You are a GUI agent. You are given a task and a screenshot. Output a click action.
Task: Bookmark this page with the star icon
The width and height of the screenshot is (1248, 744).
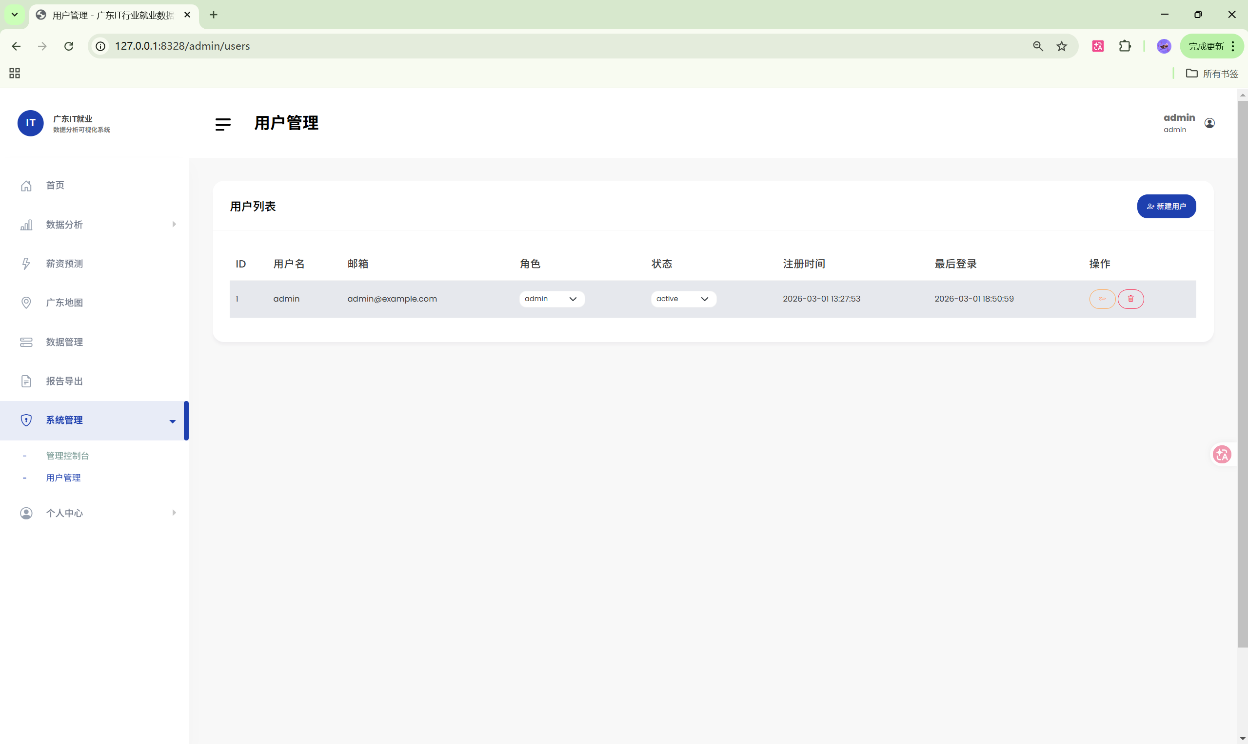(x=1061, y=46)
